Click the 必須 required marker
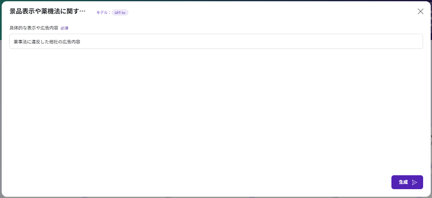Screen dimensions: 432x198 point(64,28)
